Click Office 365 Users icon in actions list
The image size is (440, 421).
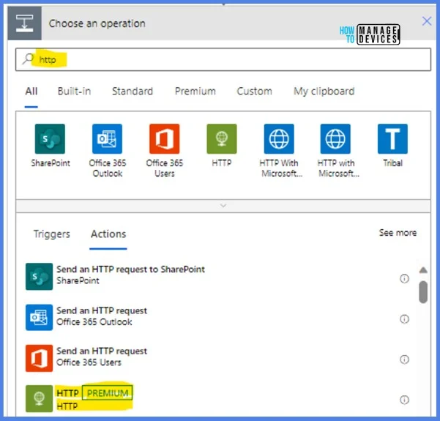coord(39,358)
